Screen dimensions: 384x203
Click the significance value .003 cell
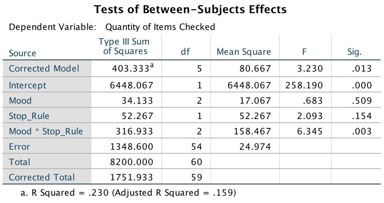click(363, 131)
